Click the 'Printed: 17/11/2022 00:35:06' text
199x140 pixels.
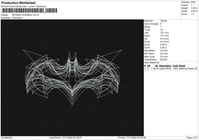(132, 138)
